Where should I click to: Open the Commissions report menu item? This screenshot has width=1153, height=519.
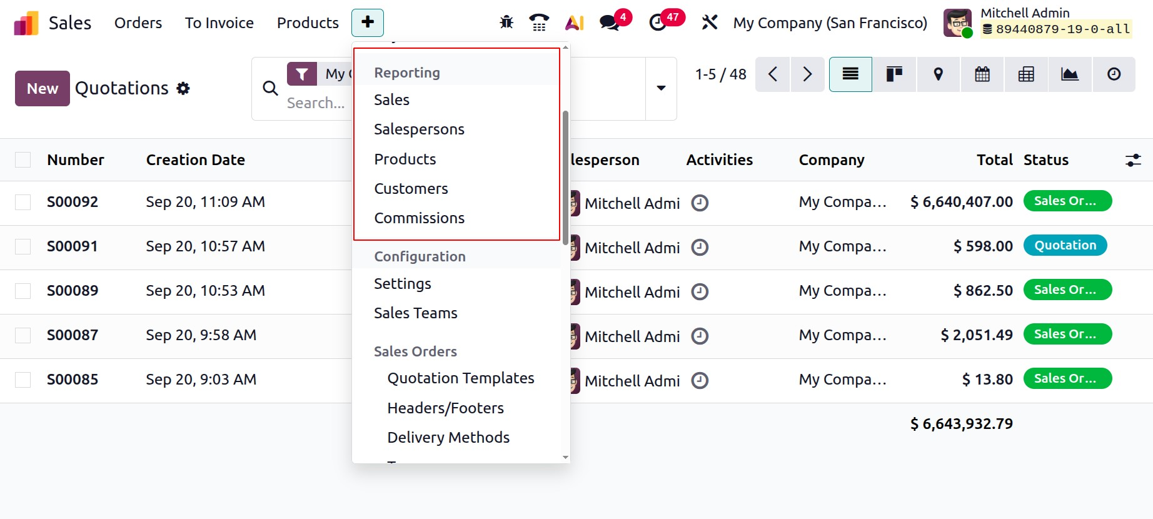tap(419, 218)
